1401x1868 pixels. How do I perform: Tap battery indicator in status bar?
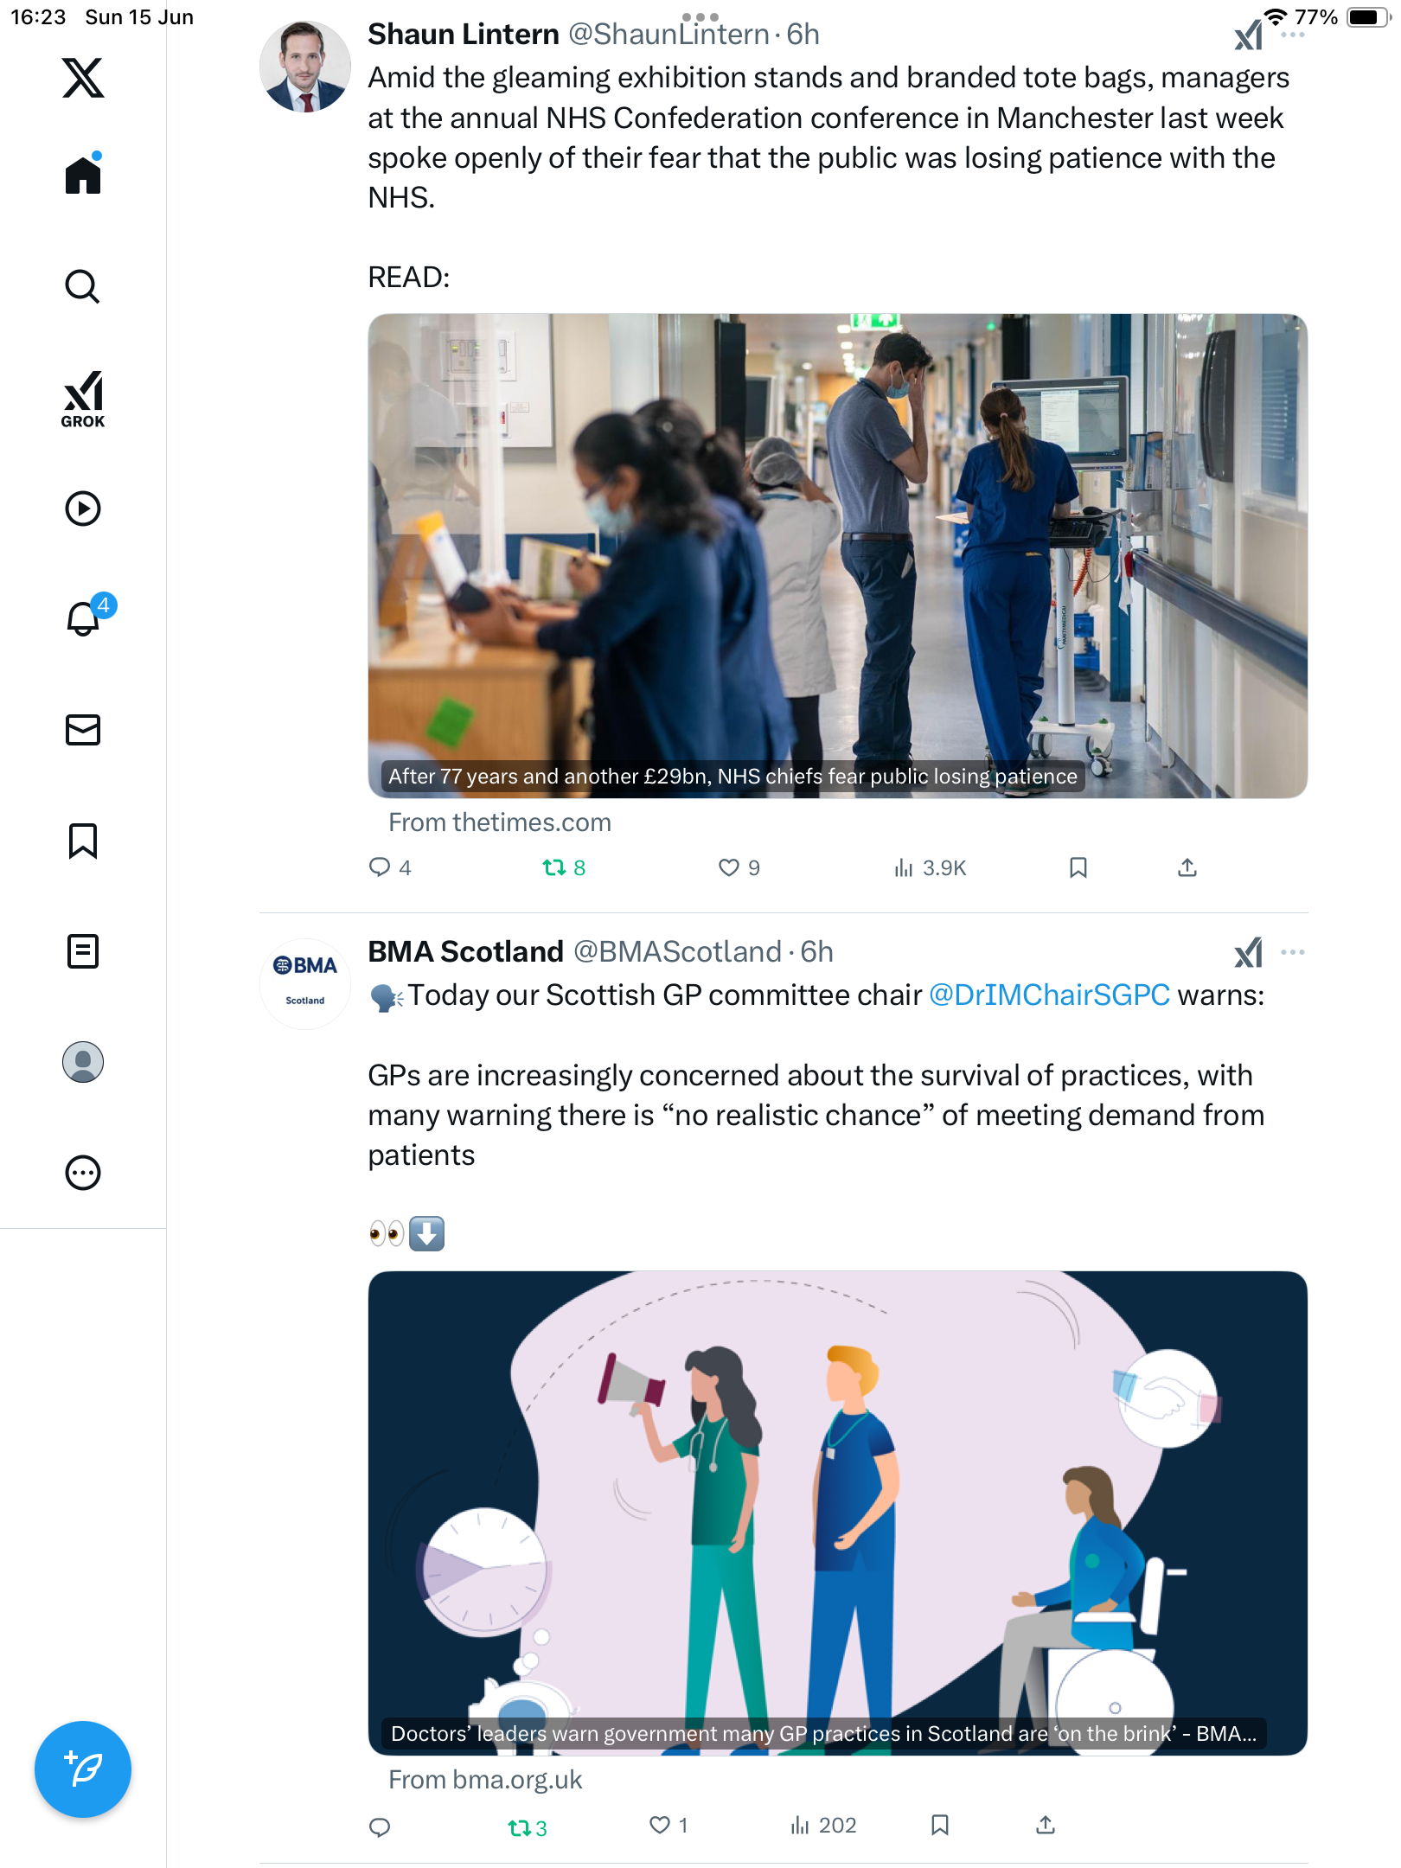click(1369, 17)
